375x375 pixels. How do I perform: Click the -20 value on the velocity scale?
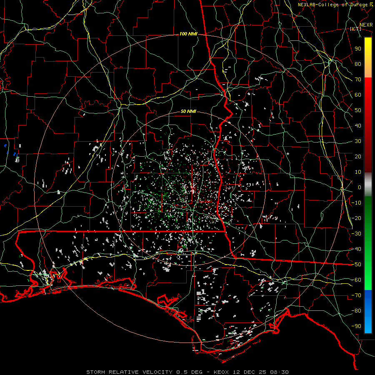357,218
